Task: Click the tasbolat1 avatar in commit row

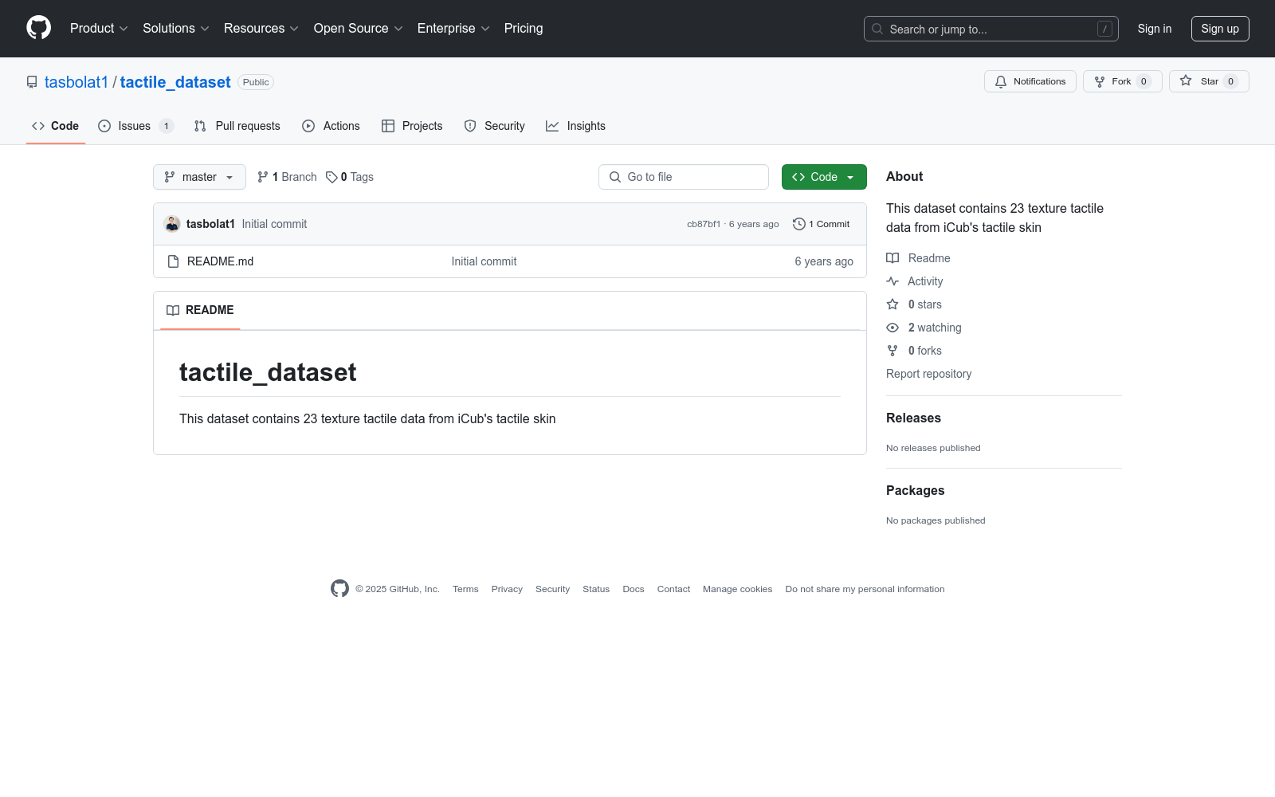Action: [172, 224]
